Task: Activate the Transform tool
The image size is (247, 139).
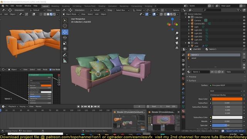Action: pos(65,49)
